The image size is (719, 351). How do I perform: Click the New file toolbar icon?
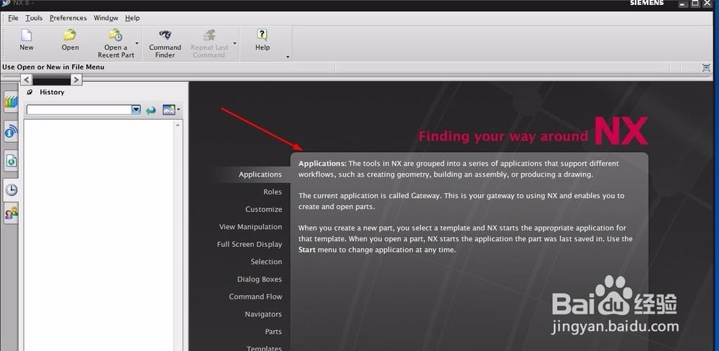26,35
